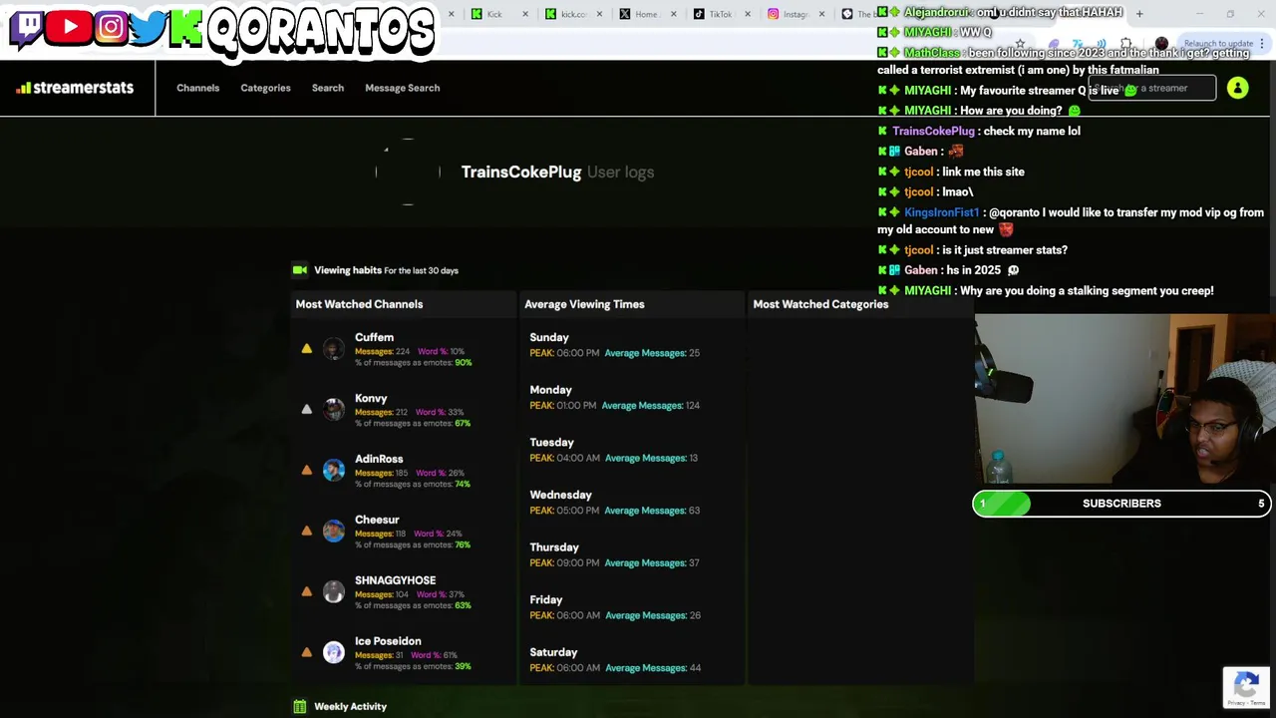Open the SHNAGGYHOSE channel name

click(x=395, y=580)
